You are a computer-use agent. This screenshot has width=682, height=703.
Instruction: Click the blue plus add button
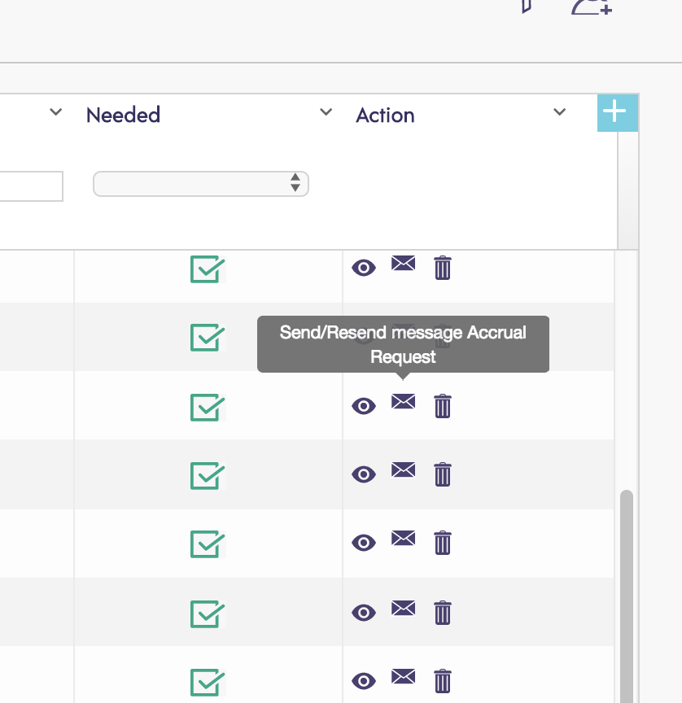pos(617,112)
